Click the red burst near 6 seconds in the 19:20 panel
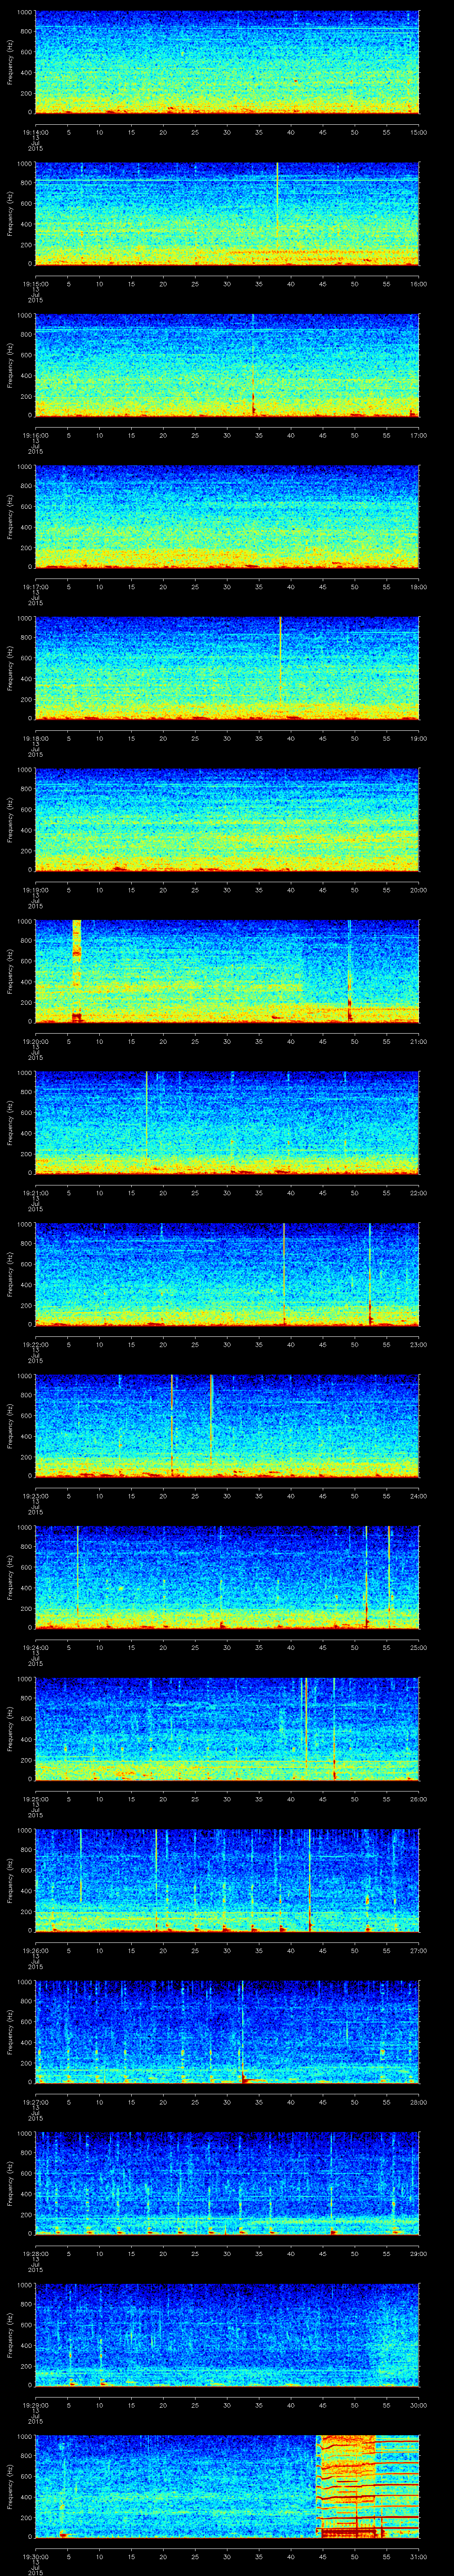 pyautogui.click(x=77, y=1015)
